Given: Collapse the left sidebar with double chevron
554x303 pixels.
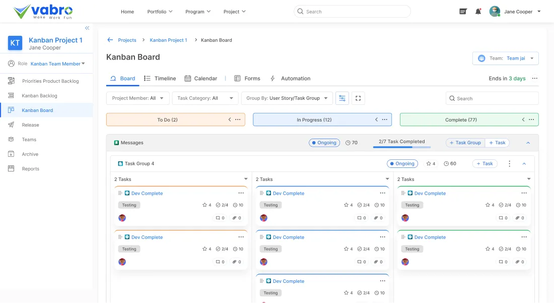Looking at the screenshot, I should [87, 28].
